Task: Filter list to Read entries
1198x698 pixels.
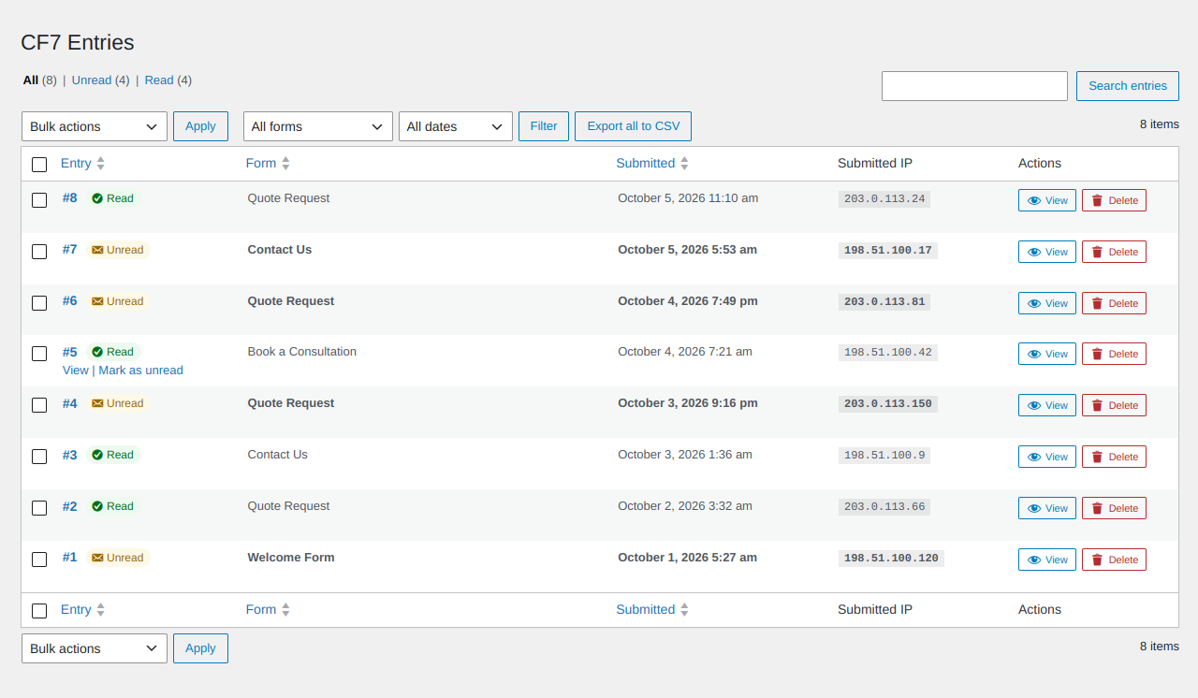Action: point(159,80)
